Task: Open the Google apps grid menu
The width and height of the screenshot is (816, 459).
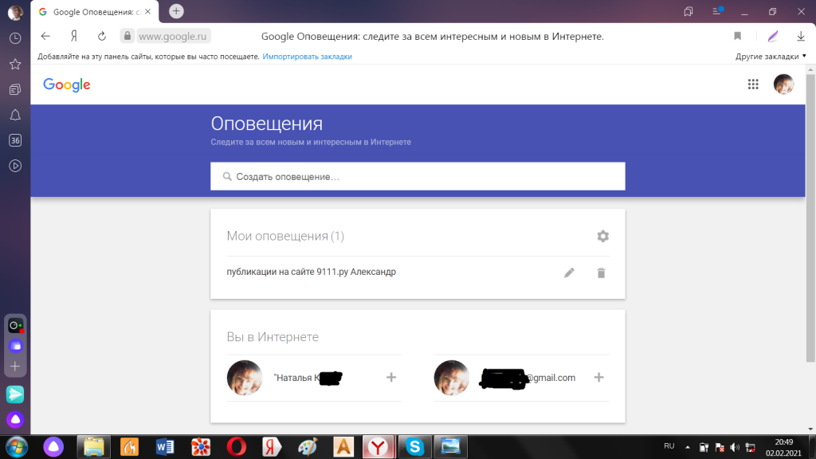Action: click(753, 84)
